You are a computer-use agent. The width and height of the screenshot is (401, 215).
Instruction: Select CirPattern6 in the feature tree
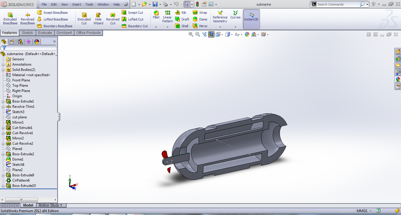tap(18, 180)
